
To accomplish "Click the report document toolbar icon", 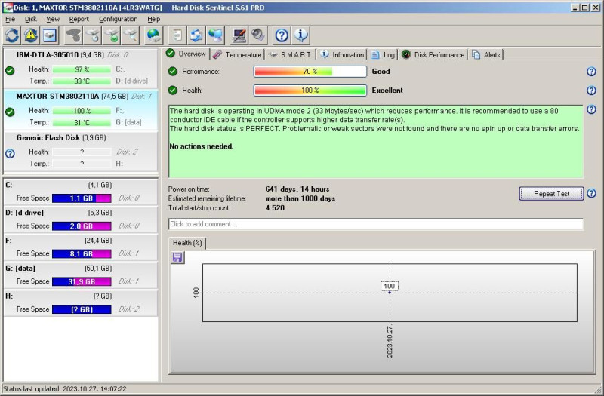I will pyautogui.click(x=177, y=35).
